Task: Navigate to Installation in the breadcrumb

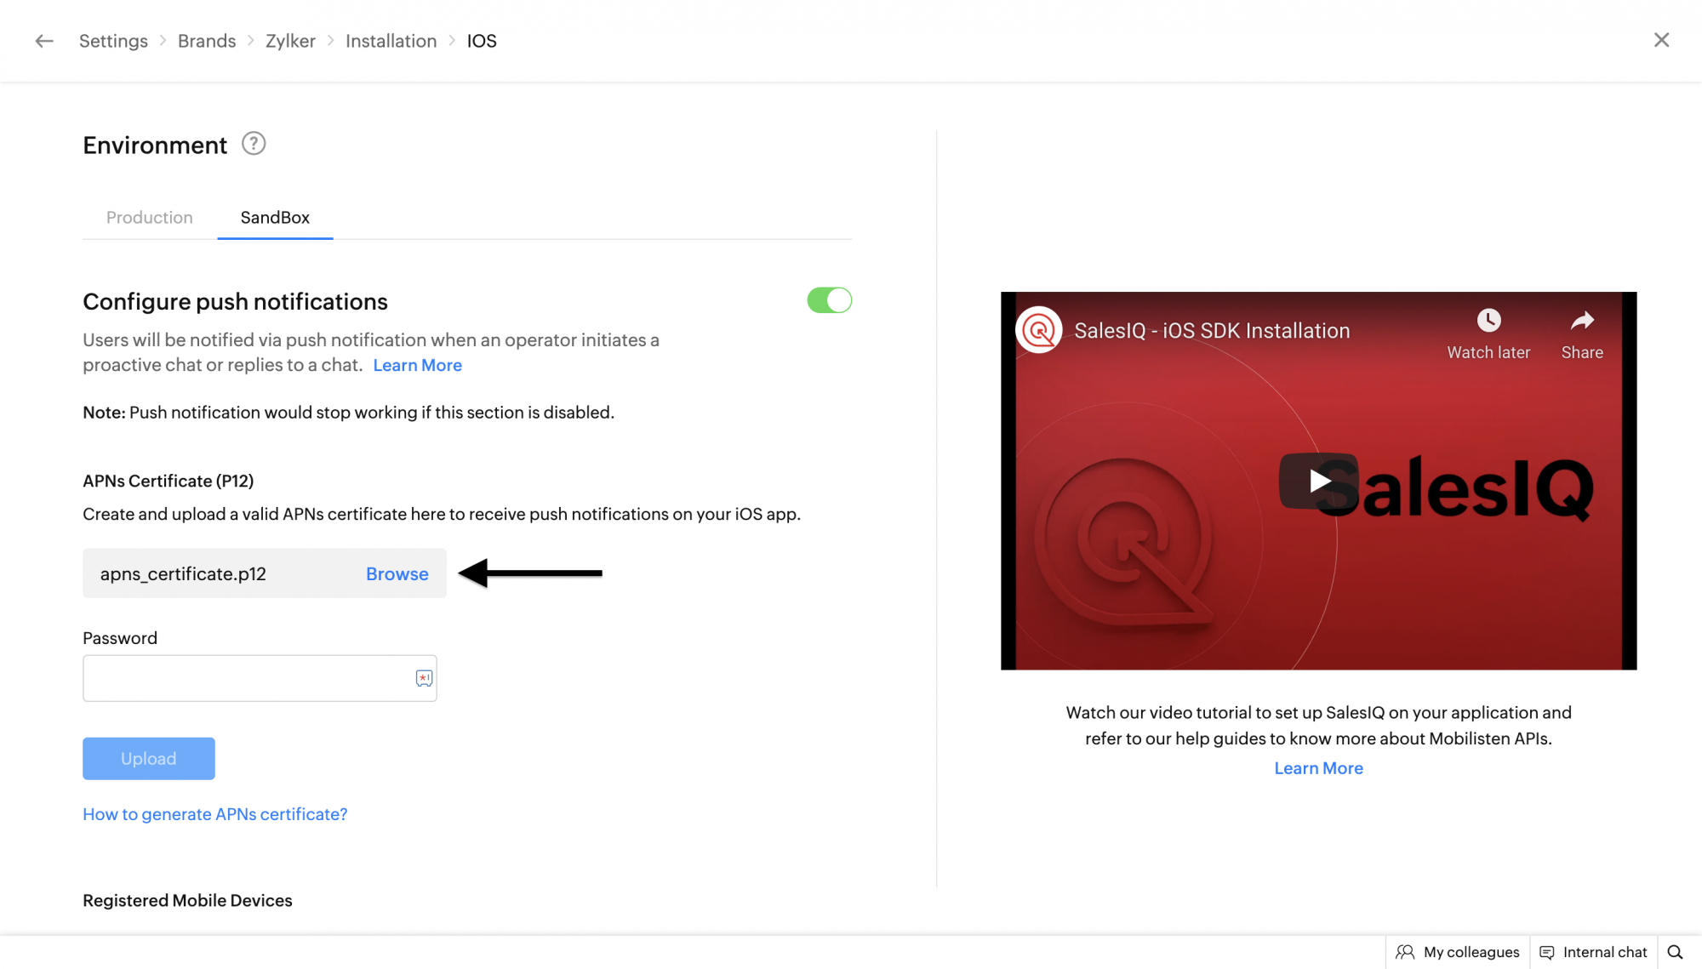Action: [391, 41]
